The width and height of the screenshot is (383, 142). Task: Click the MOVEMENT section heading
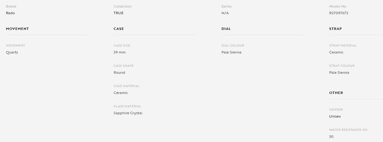(17, 29)
